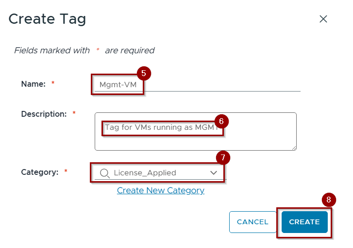The image size is (353, 248).
Task: Select the License_Applied category value
Action: coord(145,173)
